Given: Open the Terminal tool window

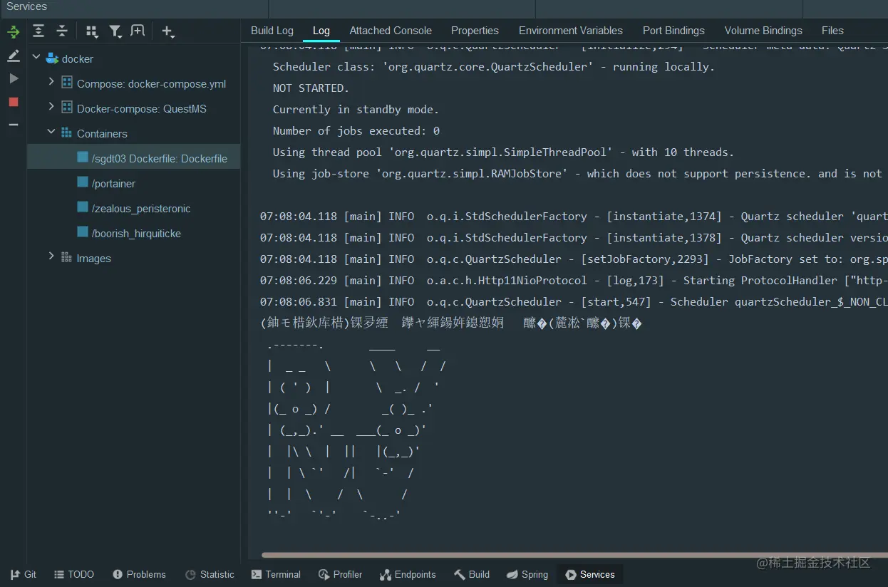Looking at the screenshot, I should coord(276,574).
